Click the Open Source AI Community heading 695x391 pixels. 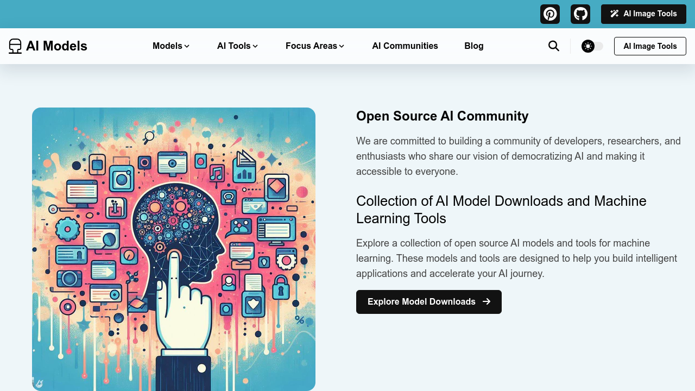click(x=442, y=116)
